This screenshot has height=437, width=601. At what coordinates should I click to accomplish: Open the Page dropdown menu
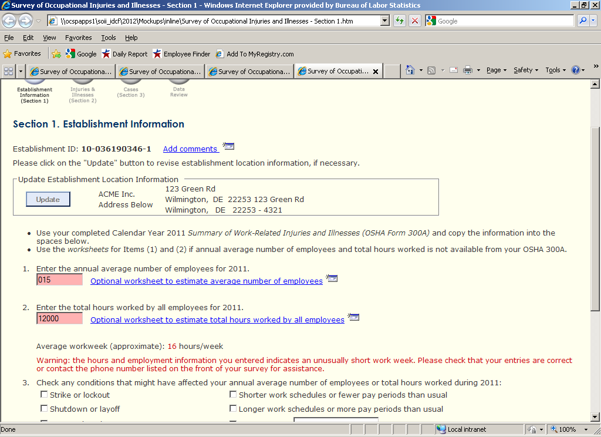tap(497, 70)
